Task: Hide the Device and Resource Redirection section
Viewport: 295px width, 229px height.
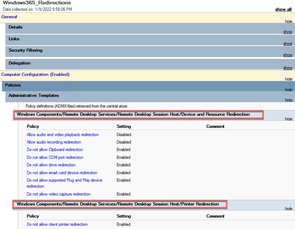Action: point(289,119)
